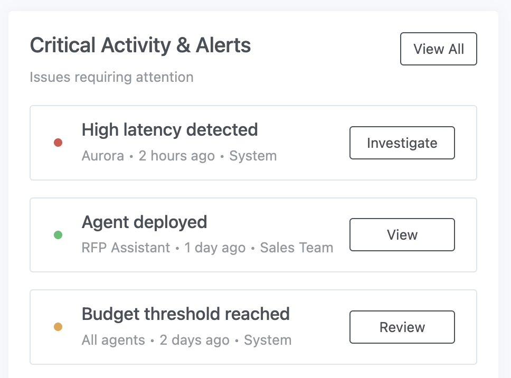Image resolution: width=511 pixels, height=378 pixels.
Task: Select the Budget threshold reached alert title
Action: [186, 314]
